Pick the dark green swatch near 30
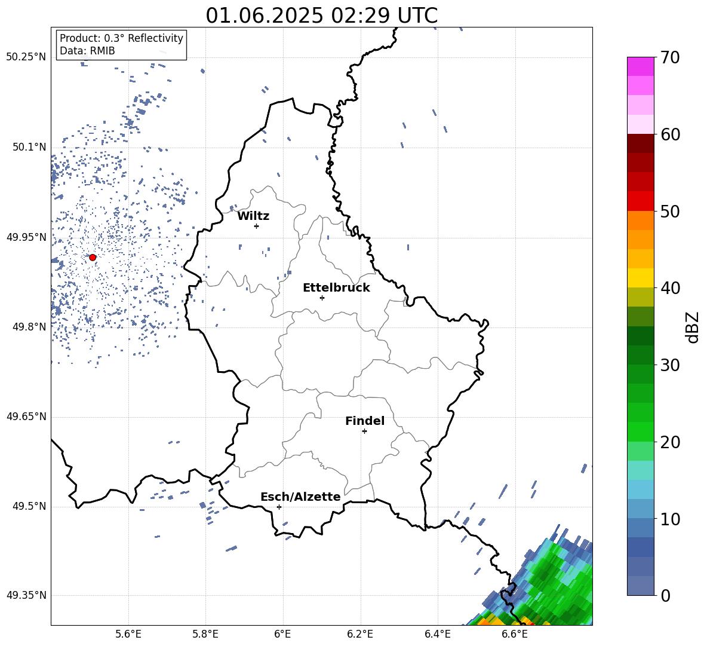Viewport: 707px width, 646px height. tap(640, 355)
